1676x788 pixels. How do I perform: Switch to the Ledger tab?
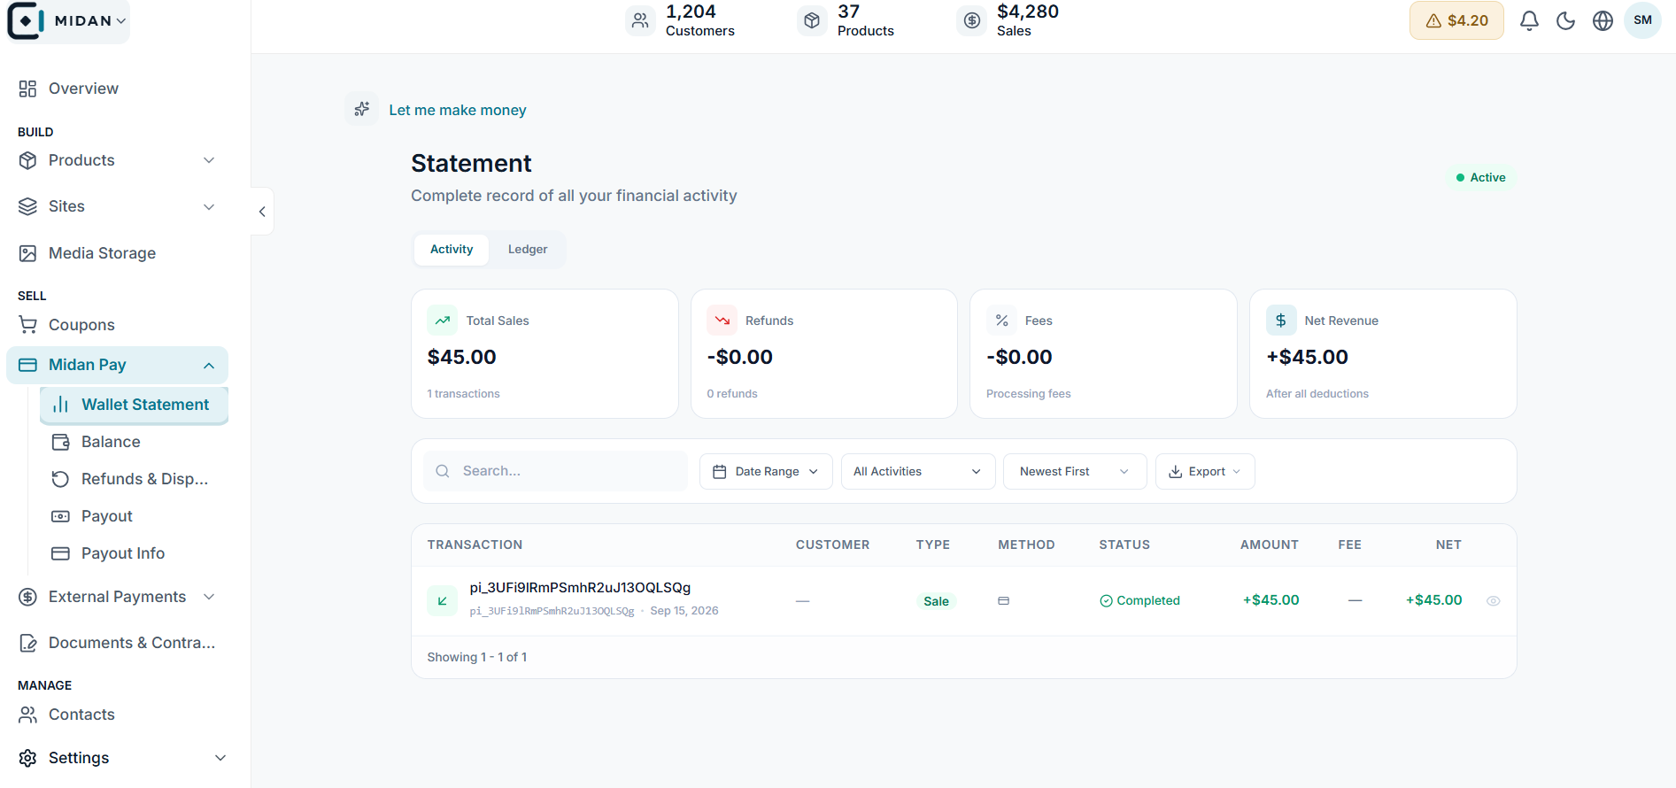coord(528,250)
